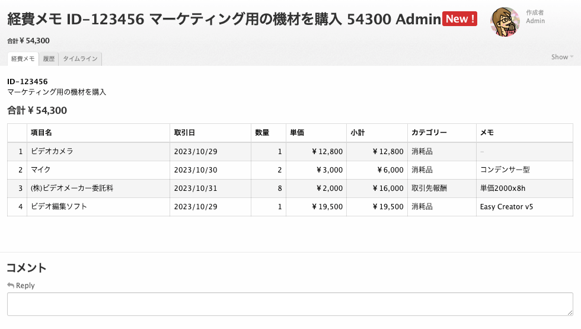Focus the comment text area
This screenshot has height=329, width=581.
[290, 304]
